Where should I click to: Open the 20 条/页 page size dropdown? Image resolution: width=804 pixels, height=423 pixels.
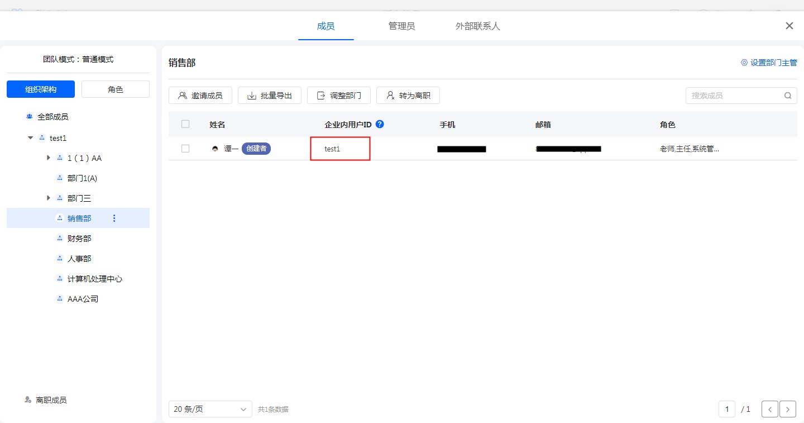click(210, 409)
